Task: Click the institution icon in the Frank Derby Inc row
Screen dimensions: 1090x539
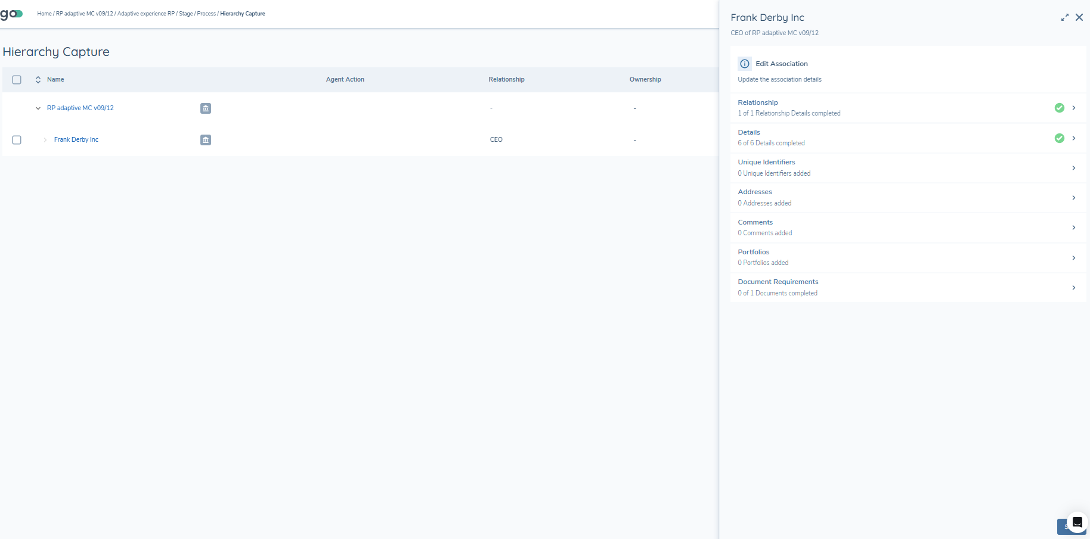Action: coord(206,140)
